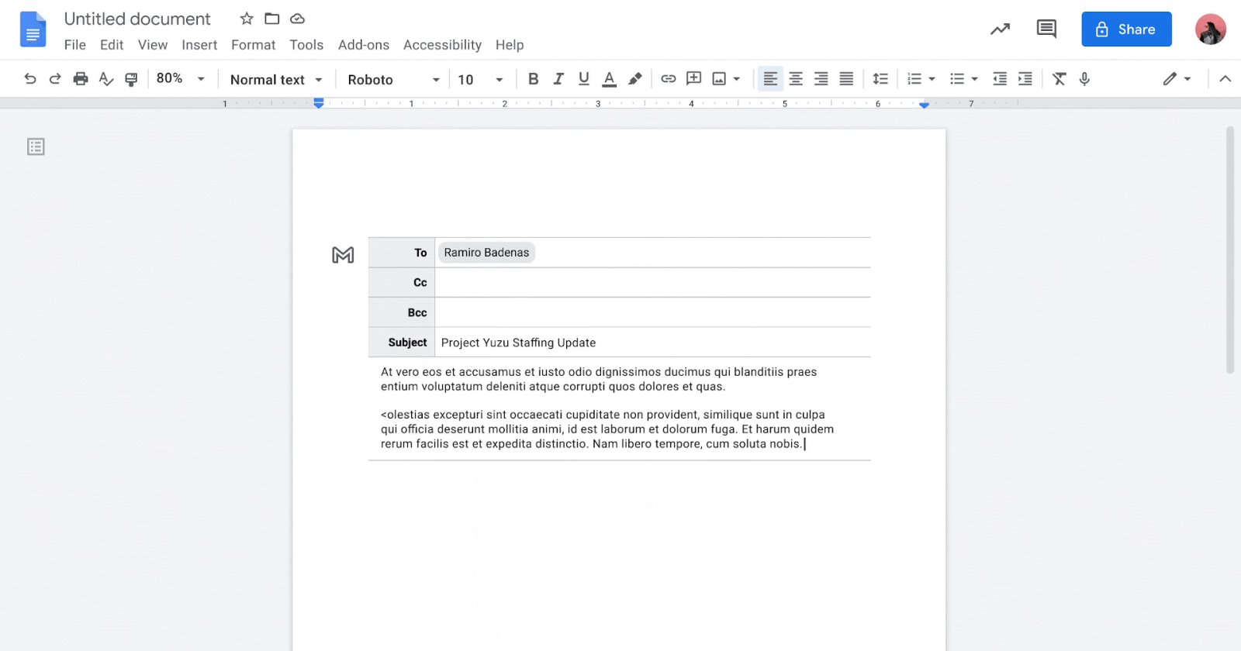Click the Gmail draft icon beside the email
Image resolution: width=1241 pixels, height=651 pixels.
[343, 255]
